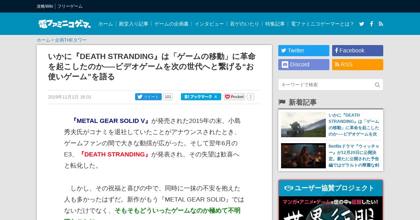Open the 世界征服 banner image

coord(331,208)
